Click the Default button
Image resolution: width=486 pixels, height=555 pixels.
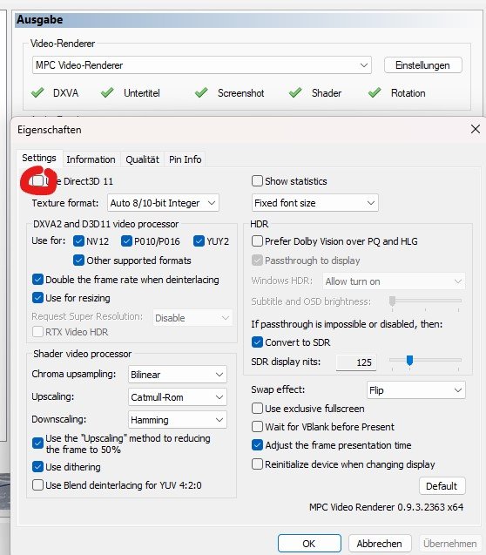(x=442, y=486)
